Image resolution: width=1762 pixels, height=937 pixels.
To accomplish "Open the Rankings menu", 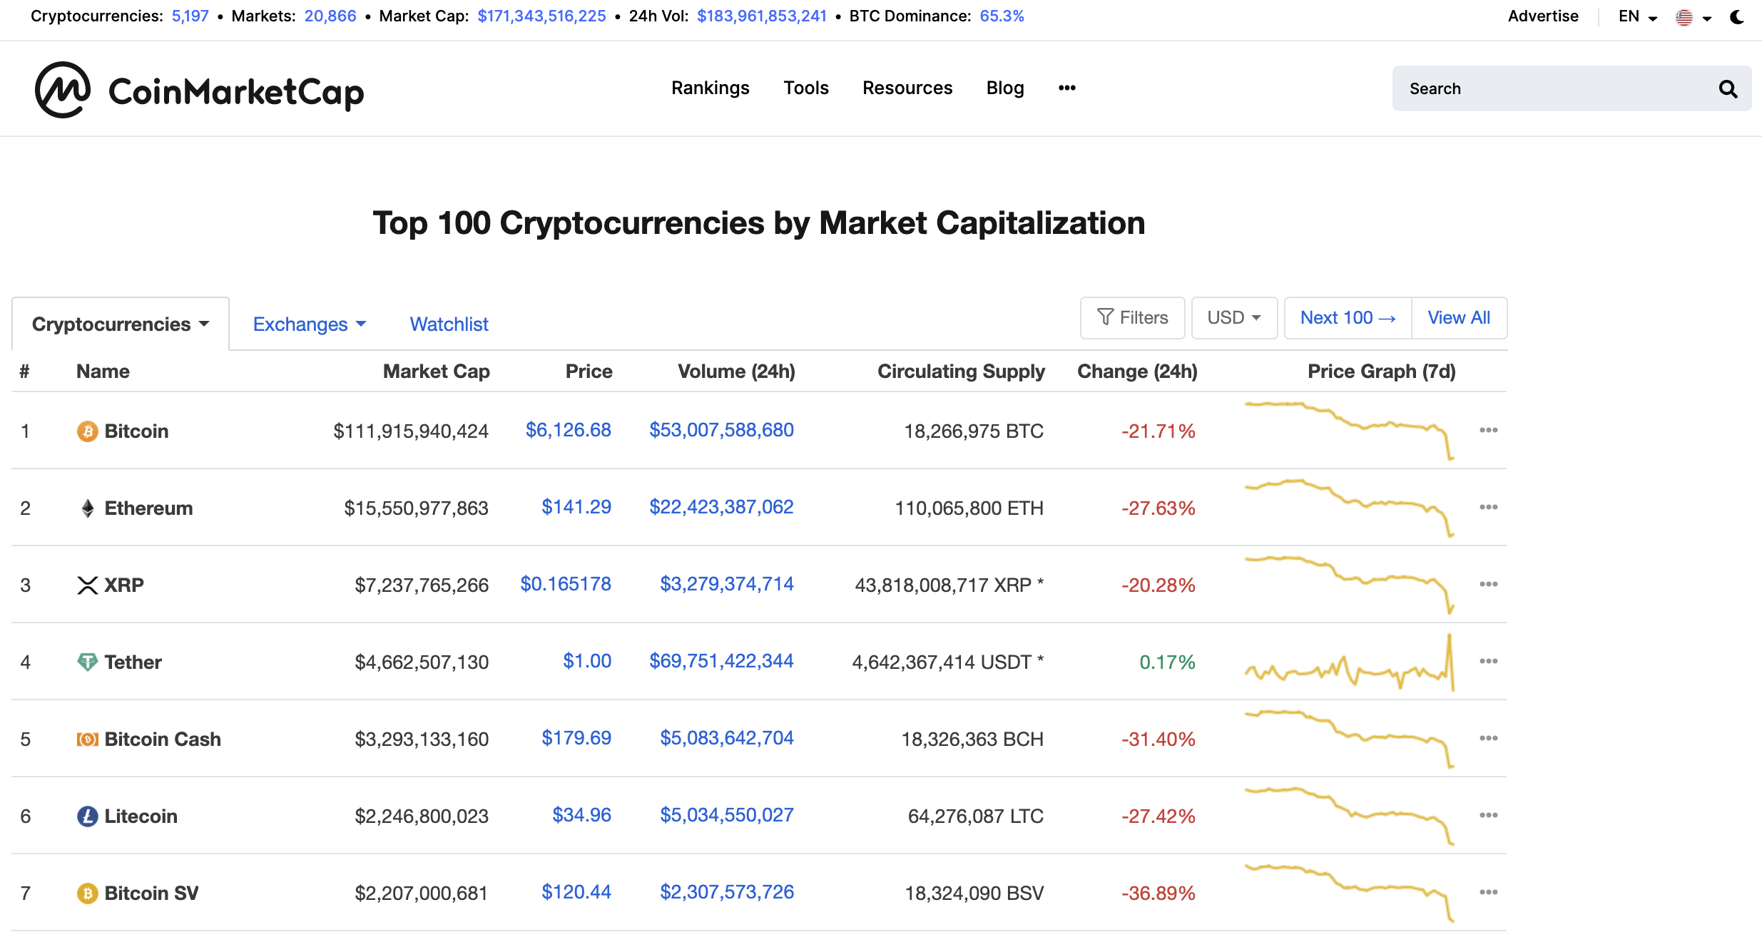I will pos(710,88).
